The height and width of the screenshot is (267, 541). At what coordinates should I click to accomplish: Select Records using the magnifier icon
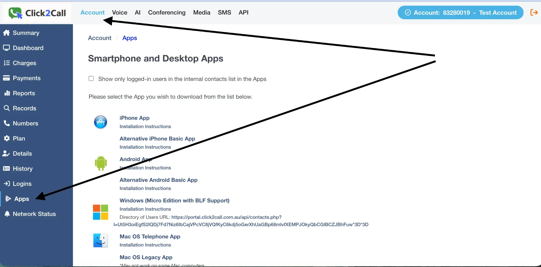pyautogui.click(x=7, y=108)
